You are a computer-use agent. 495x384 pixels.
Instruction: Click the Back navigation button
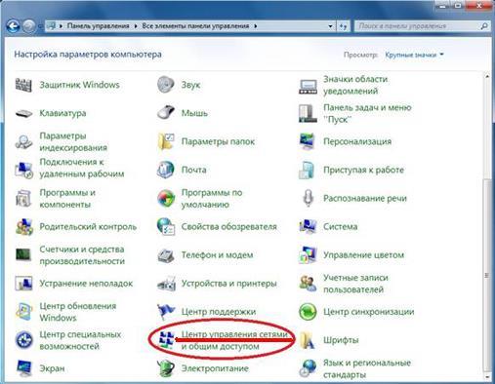coord(13,26)
